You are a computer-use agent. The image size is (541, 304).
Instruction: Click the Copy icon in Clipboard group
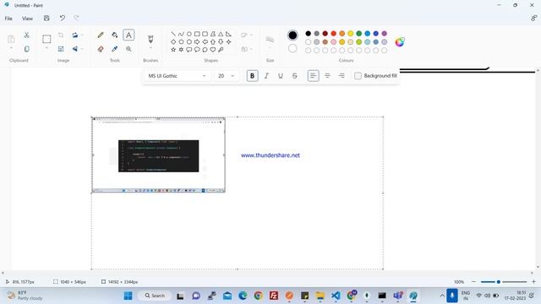[x=26, y=49]
